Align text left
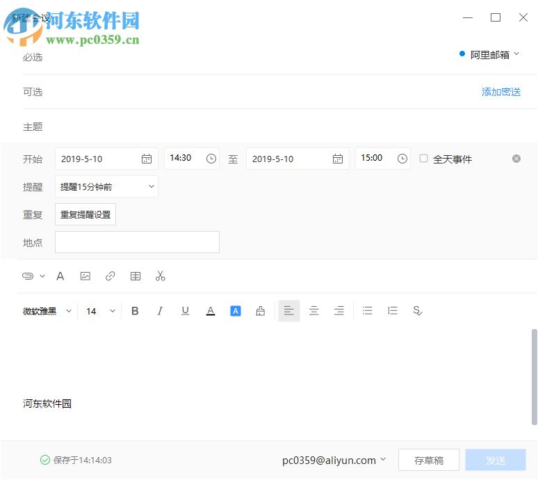This screenshot has height=480, width=538. pyautogui.click(x=289, y=311)
